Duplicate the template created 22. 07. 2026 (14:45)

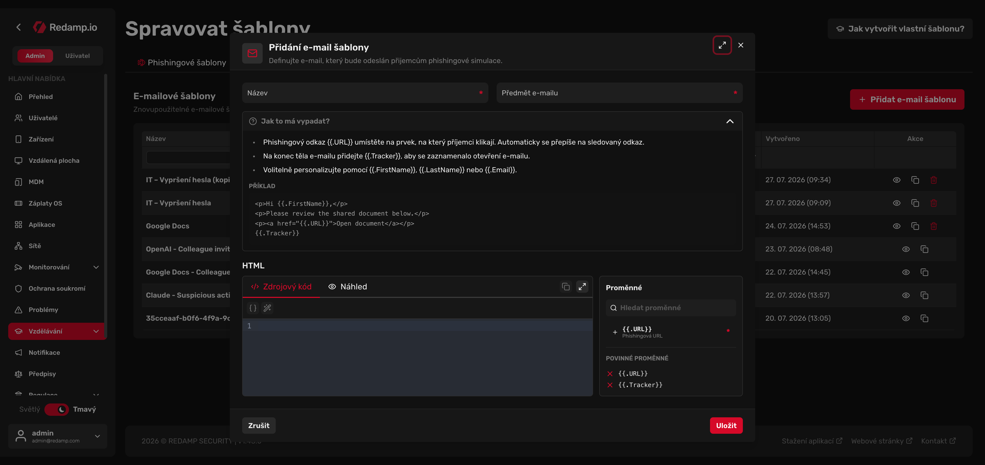(x=924, y=272)
